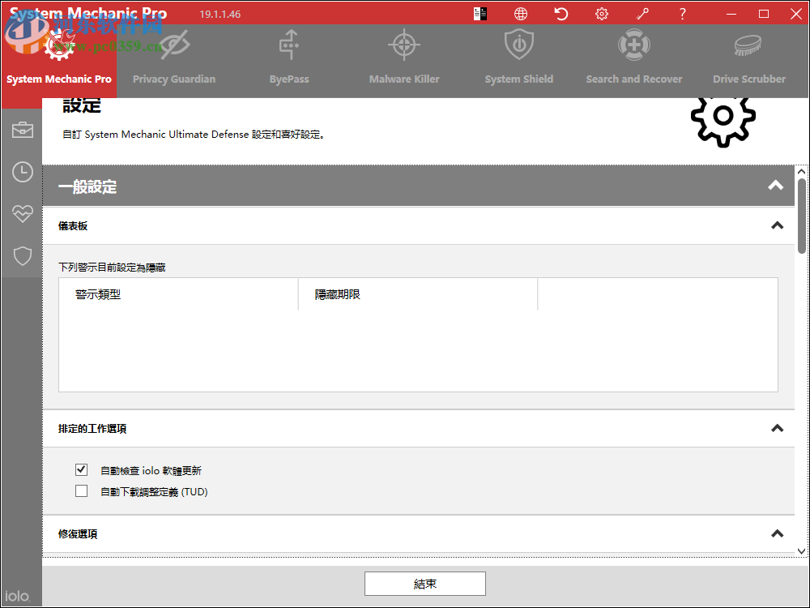The height and width of the screenshot is (608, 810).
Task: Click the settings scrollbar thumb
Action: 801,216
